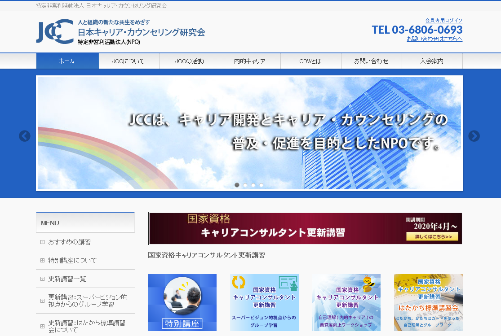This screenshot has height=336, width=501.
Task: Advance slideshow with right arrow
Action: [x=474, y=136]
